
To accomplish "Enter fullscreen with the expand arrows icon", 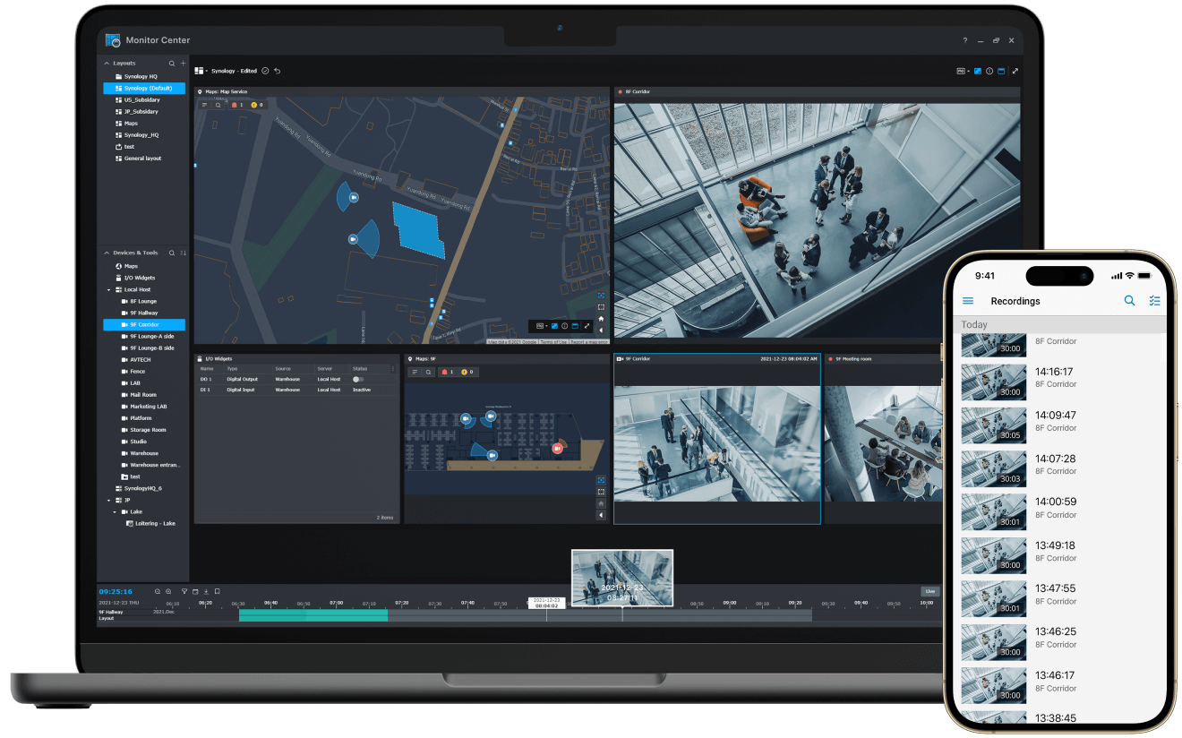I will 1015,71.
